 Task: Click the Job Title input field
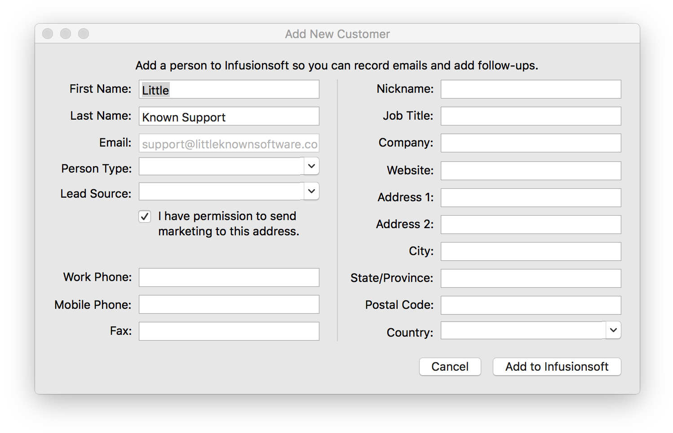tap(531, 116)
